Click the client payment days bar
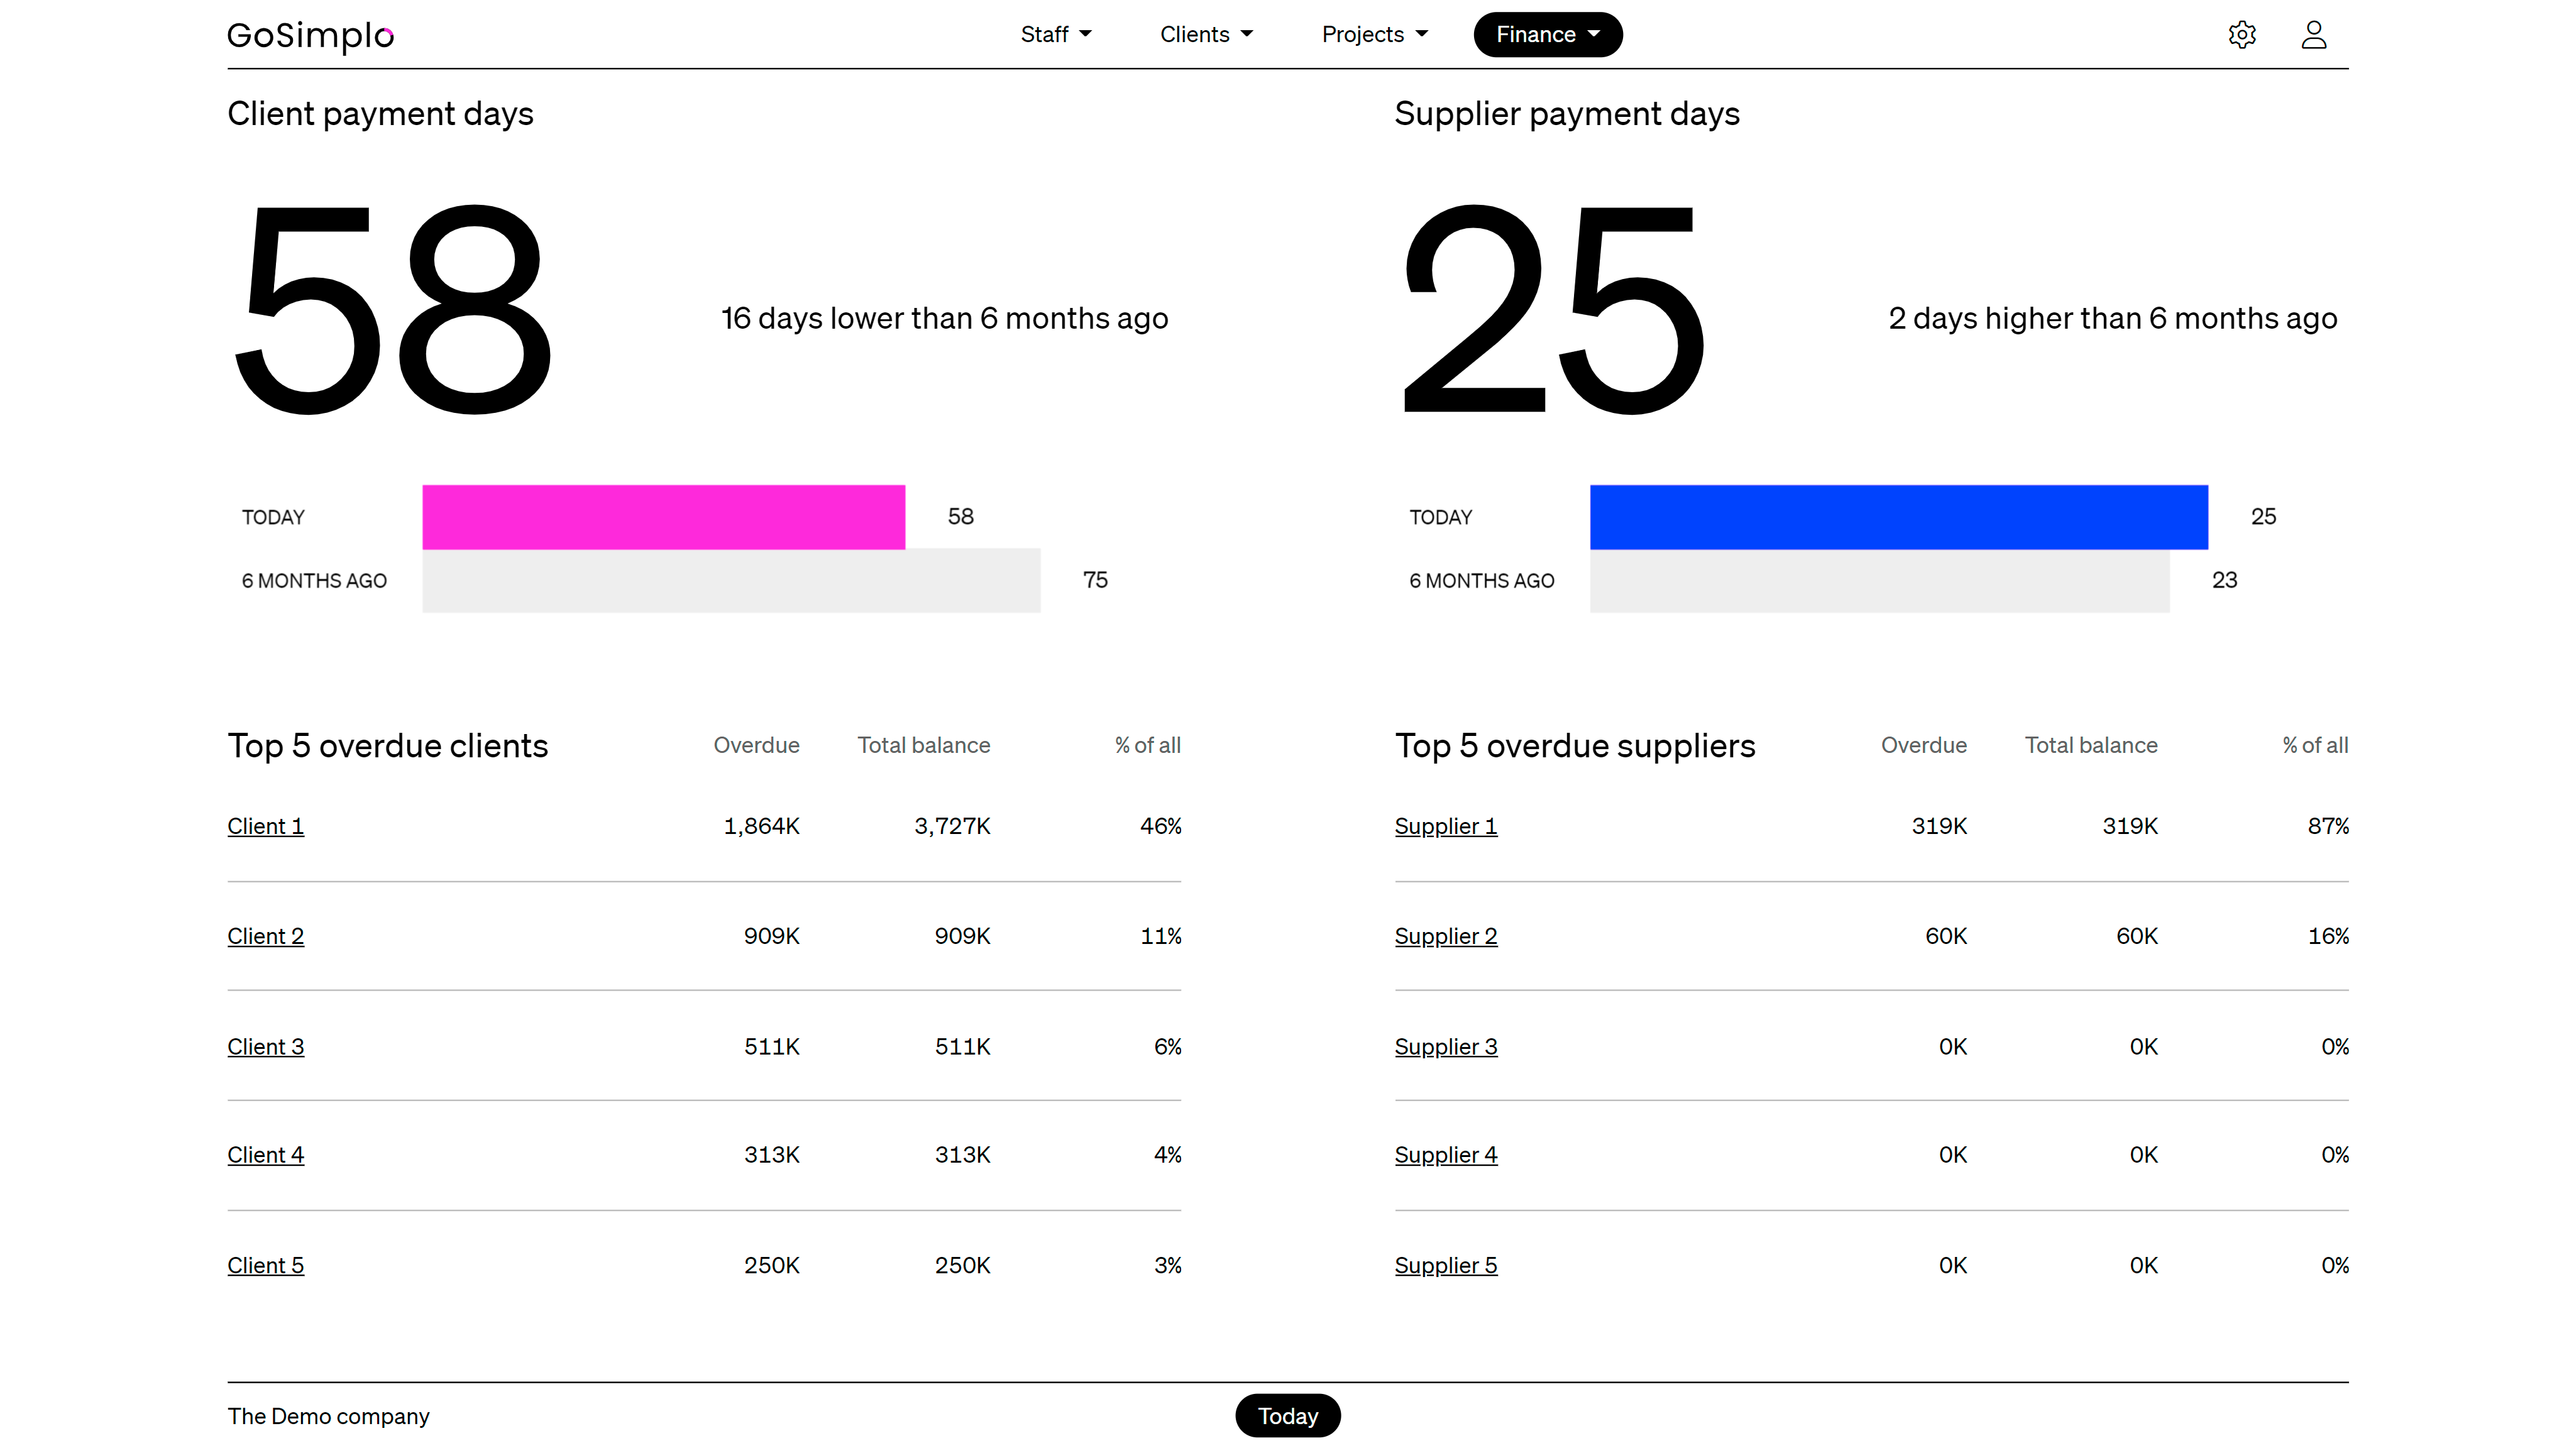Viewport: 2576px width, 1448px height. (x=663, y=516)
